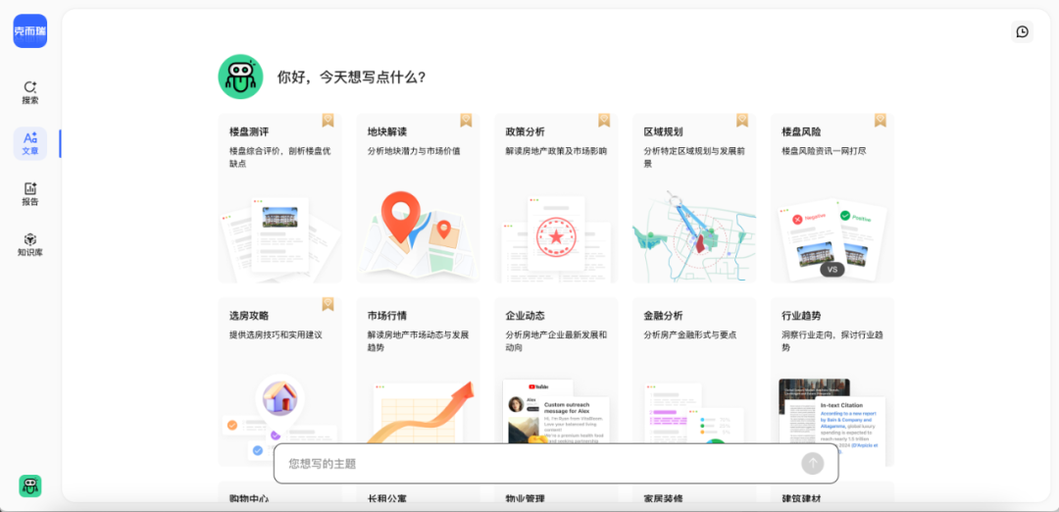
Task: Open the 报告 sidebar section
Action: click(x=30, y=194)
